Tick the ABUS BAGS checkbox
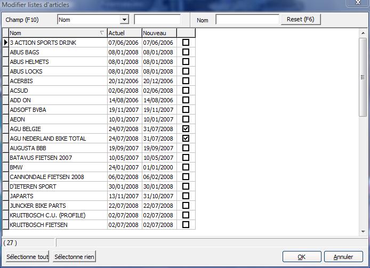370x268 pixels. 186,52
